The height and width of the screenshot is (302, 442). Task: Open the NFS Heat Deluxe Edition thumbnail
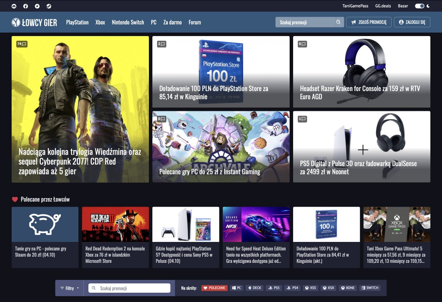coord(256,224)
